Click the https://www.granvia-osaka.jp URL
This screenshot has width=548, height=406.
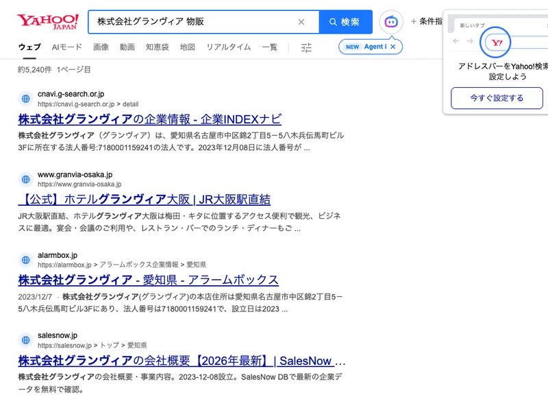tap(79, 184)
